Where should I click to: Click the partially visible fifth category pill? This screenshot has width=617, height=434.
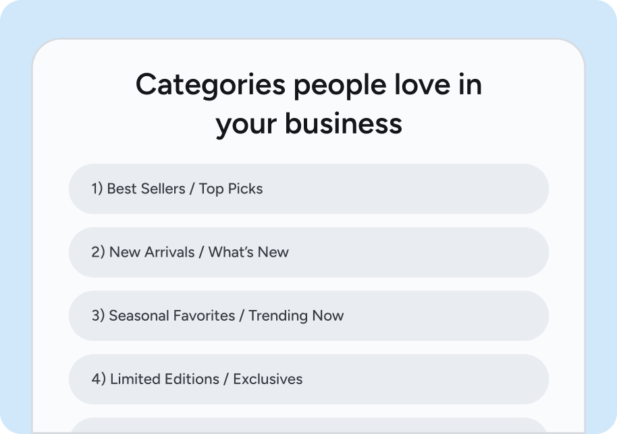[308, 426]
